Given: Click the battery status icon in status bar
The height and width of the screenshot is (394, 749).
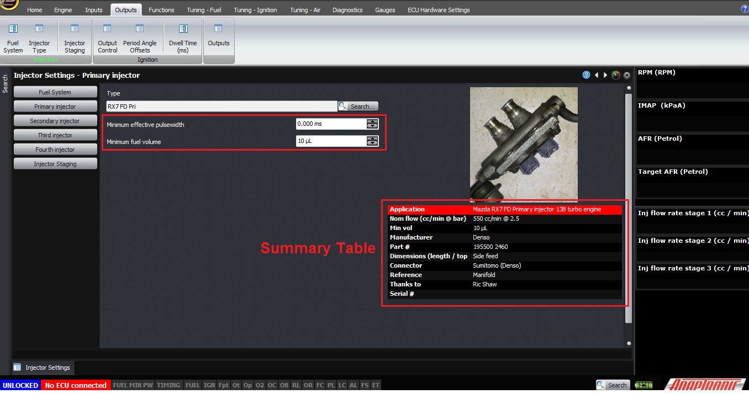Looking at the screenshot, I should tap(643, 385).
